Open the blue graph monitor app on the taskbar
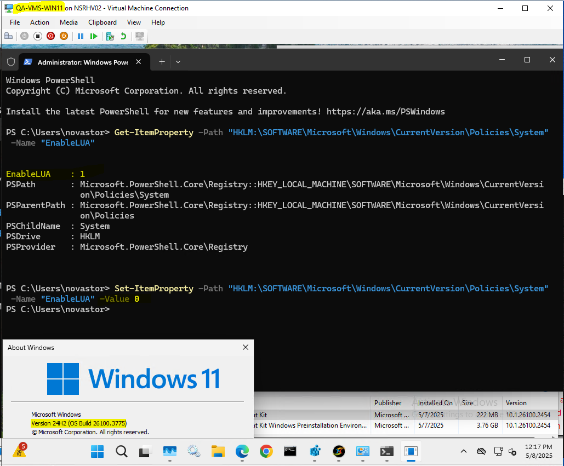Image resolution: width=564 pixels, height=466 pixels. coord(170,451)
